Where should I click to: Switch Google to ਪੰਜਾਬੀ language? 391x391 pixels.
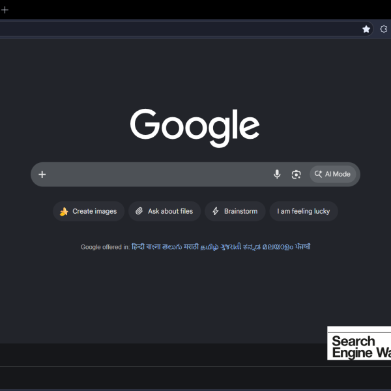(x=303, y=247)
